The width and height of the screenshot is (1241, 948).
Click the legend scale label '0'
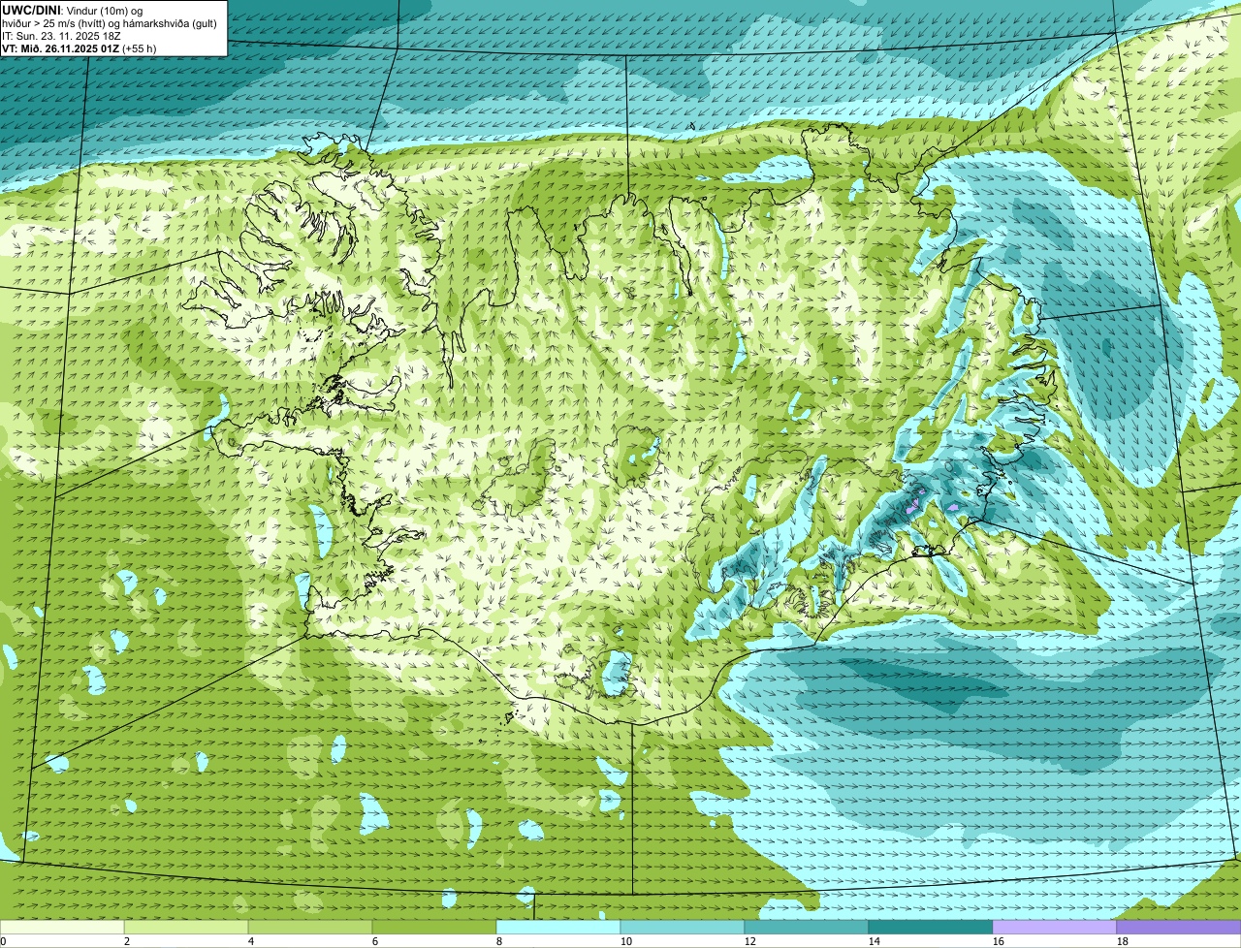pos(3,941)
